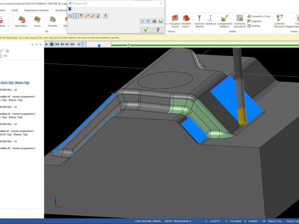Toggle display with color codes in Disegna NCI
The height and width of the screenshot is (224, 299).
(x=70, y=16)
